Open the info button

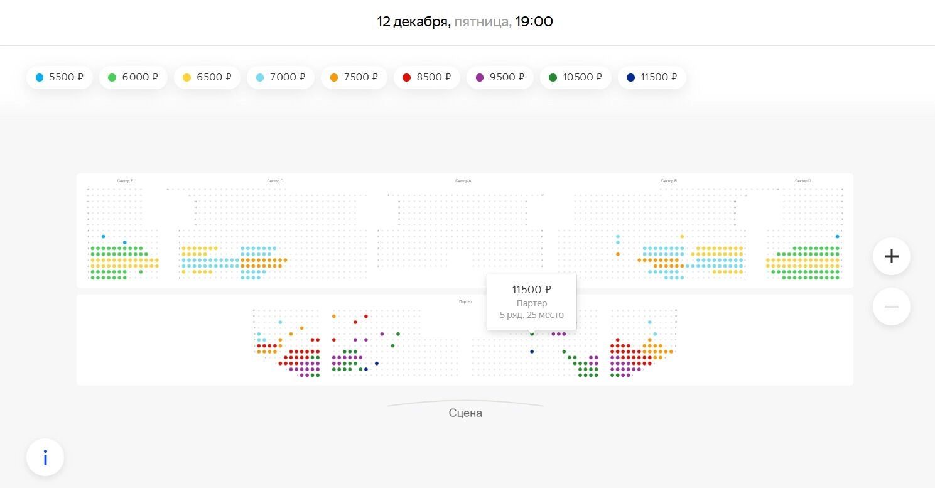[x=45, y=458]
